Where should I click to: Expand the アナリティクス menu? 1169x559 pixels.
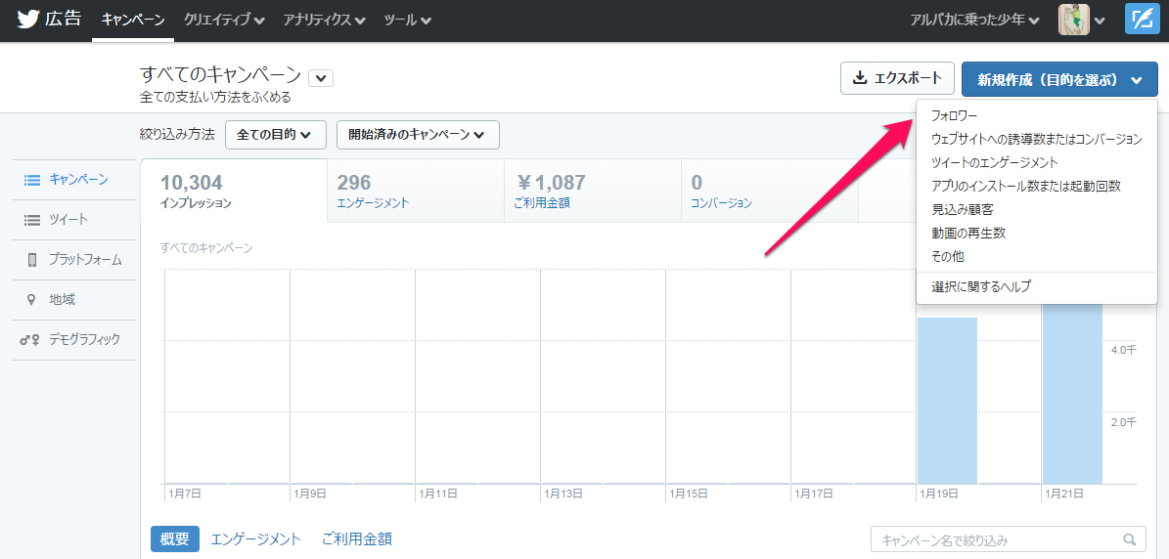tap(324, 21)
